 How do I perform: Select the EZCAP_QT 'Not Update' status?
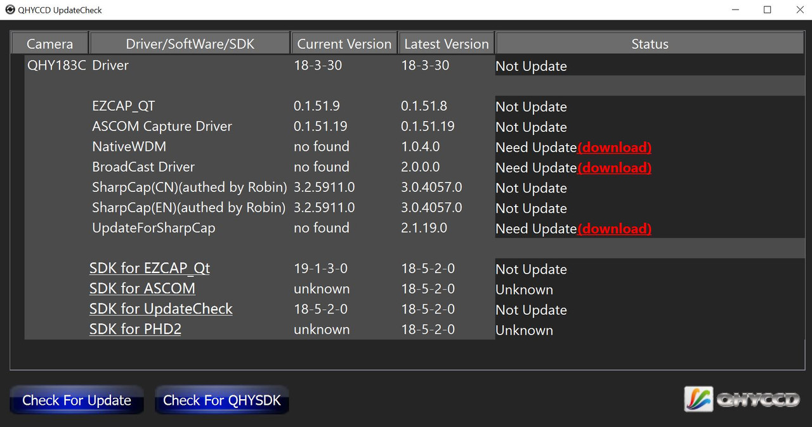click(x=531, y=106)
